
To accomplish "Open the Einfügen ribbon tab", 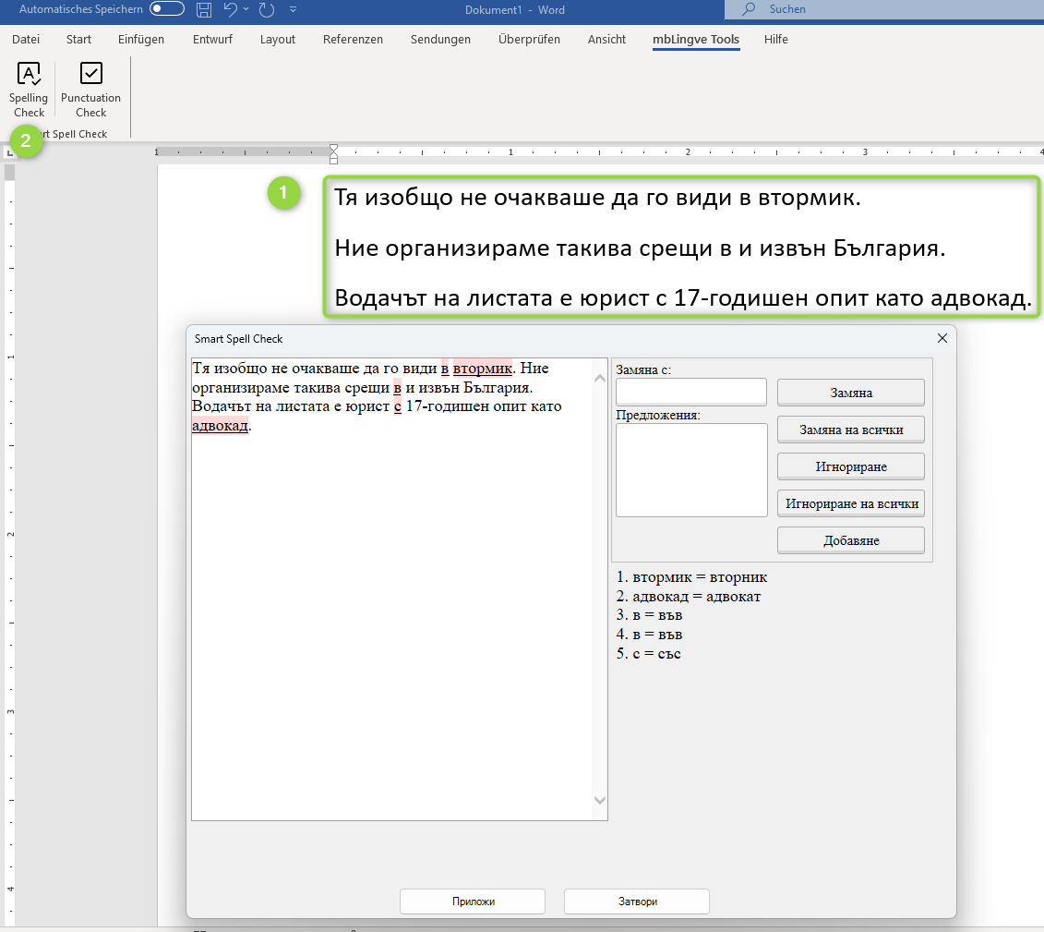I will click(141, 40).
